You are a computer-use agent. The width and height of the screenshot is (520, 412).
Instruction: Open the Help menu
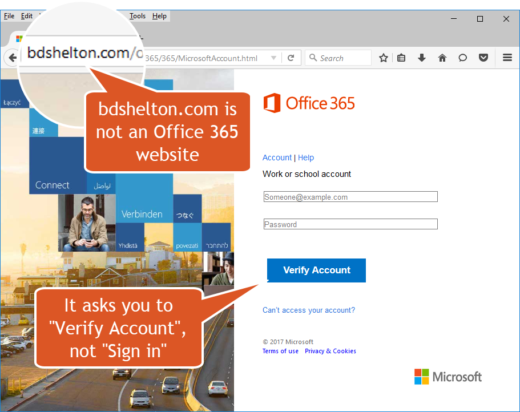[158, 15]
